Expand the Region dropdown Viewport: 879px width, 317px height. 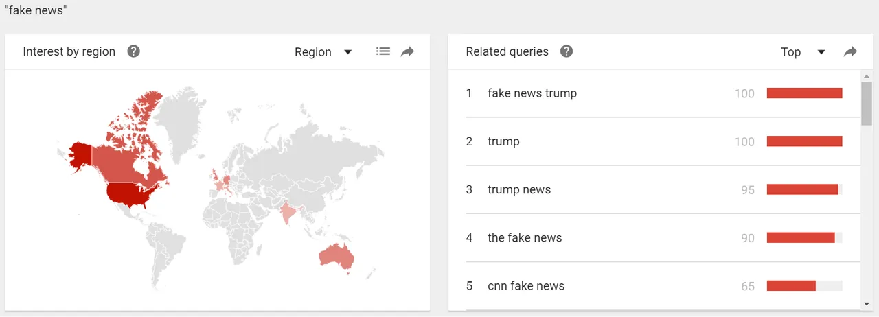click(x=323, y=52)
